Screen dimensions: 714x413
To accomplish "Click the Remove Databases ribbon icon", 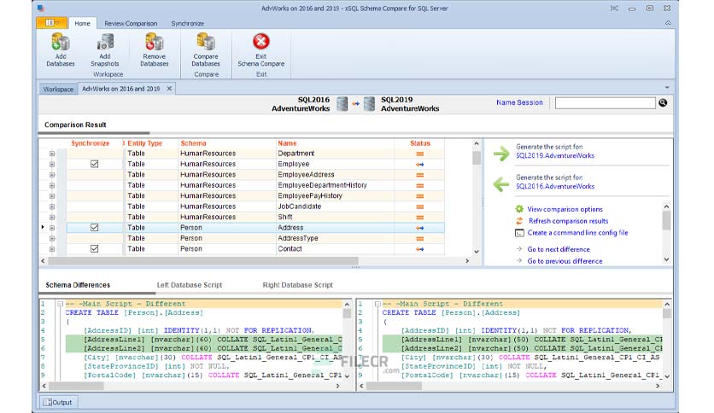I will (154, 42).
